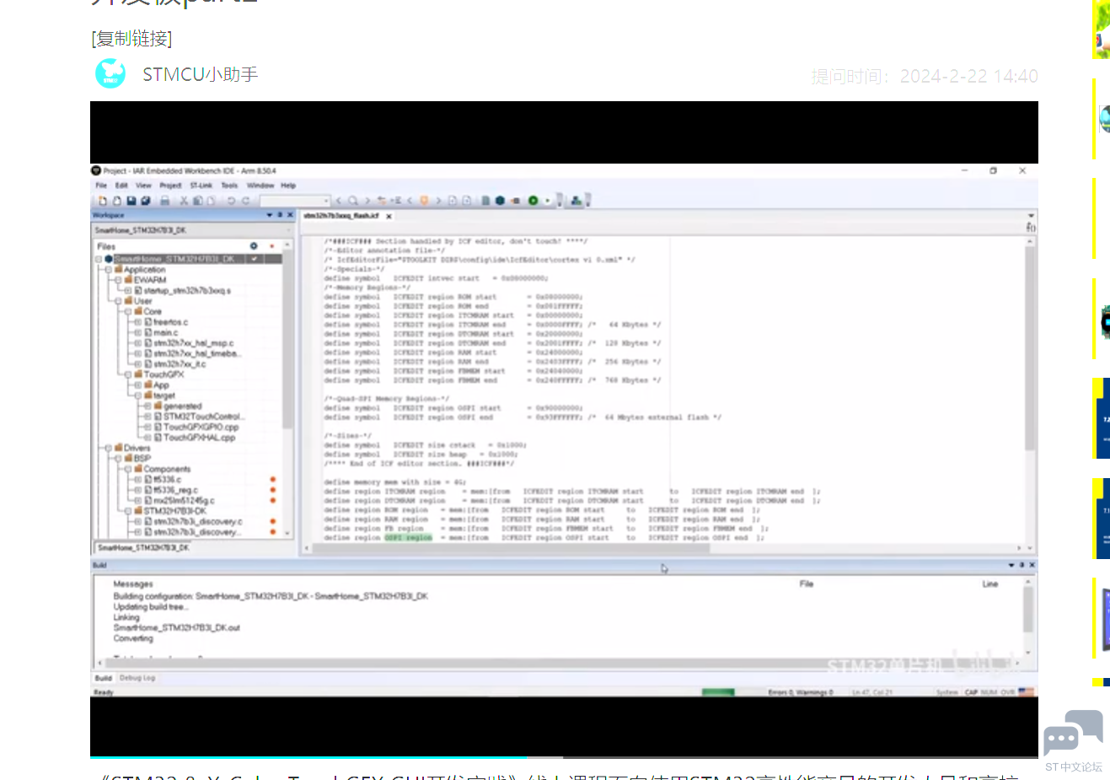Click the Find magnifier toolbar icon
1110x780 pixels.
353,201
